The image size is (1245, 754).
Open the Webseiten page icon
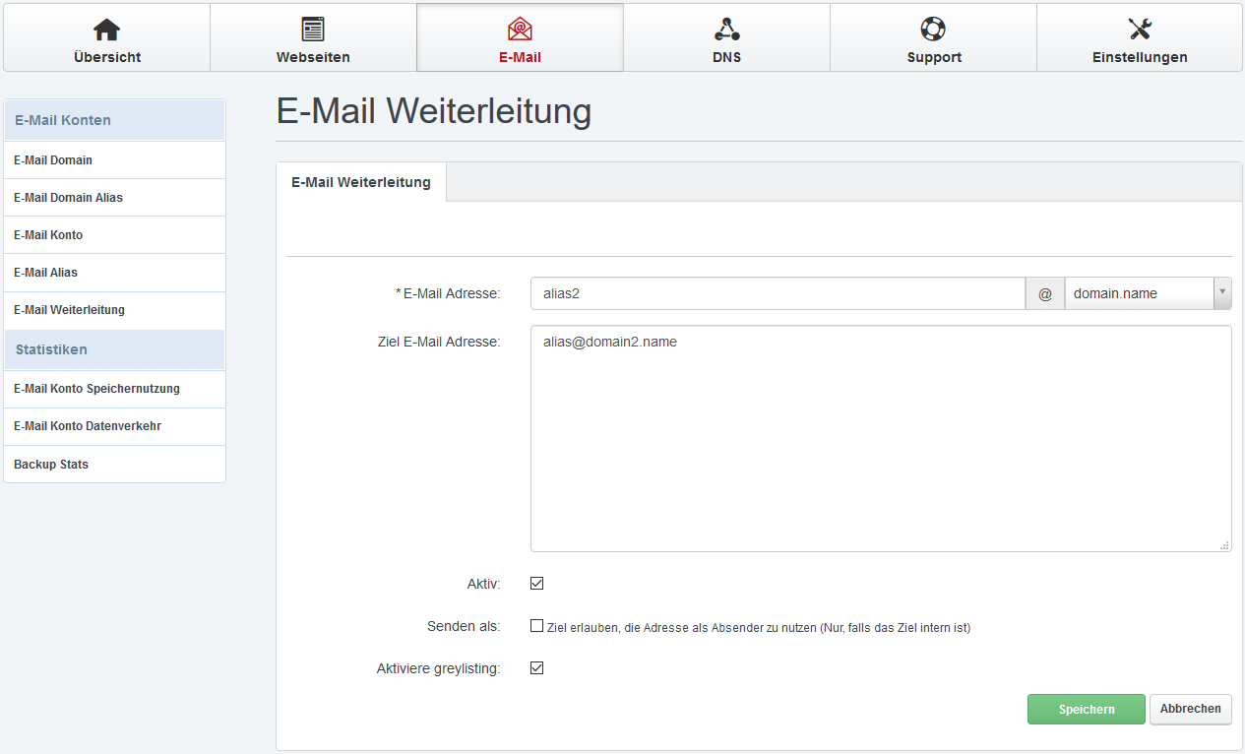tap(313, 30)
